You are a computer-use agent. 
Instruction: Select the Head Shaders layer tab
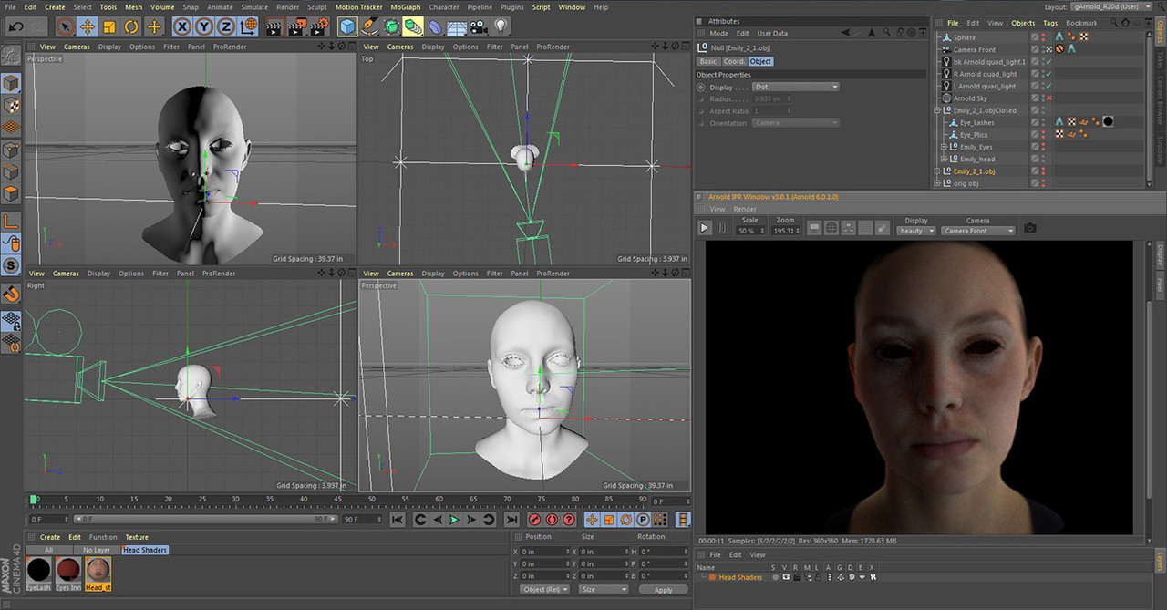point(145,550)
